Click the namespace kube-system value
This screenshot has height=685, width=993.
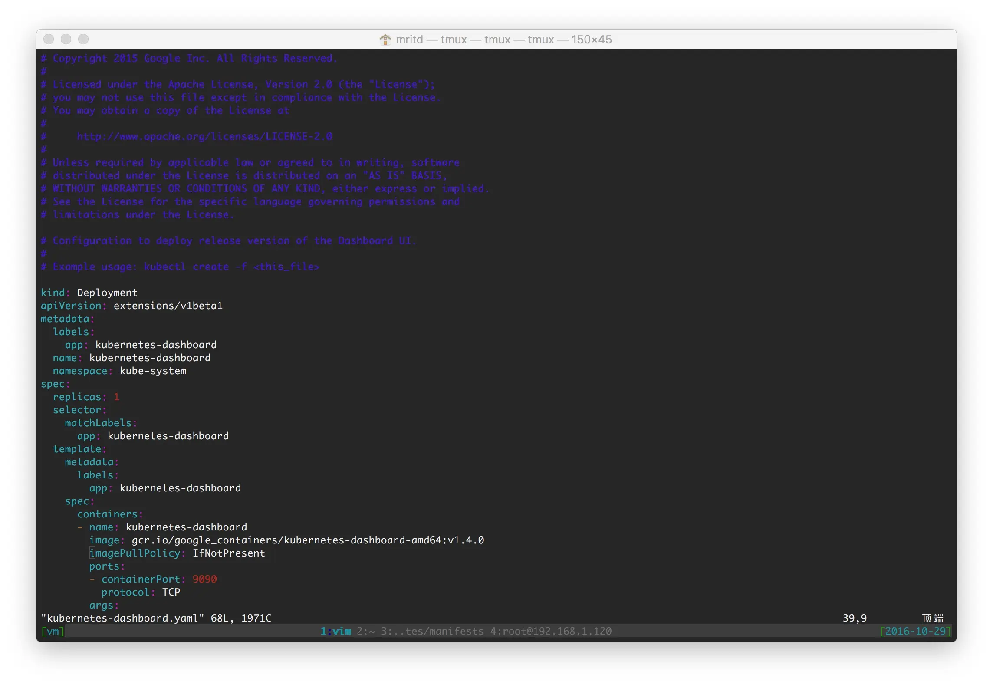[153, 371]
